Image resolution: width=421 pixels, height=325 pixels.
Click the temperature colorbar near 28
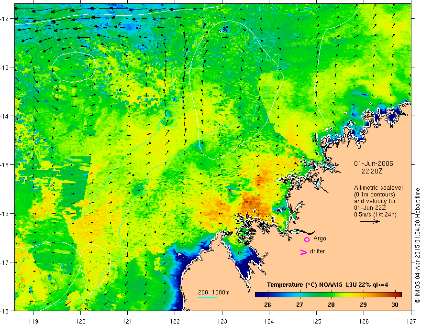(332, 294)
